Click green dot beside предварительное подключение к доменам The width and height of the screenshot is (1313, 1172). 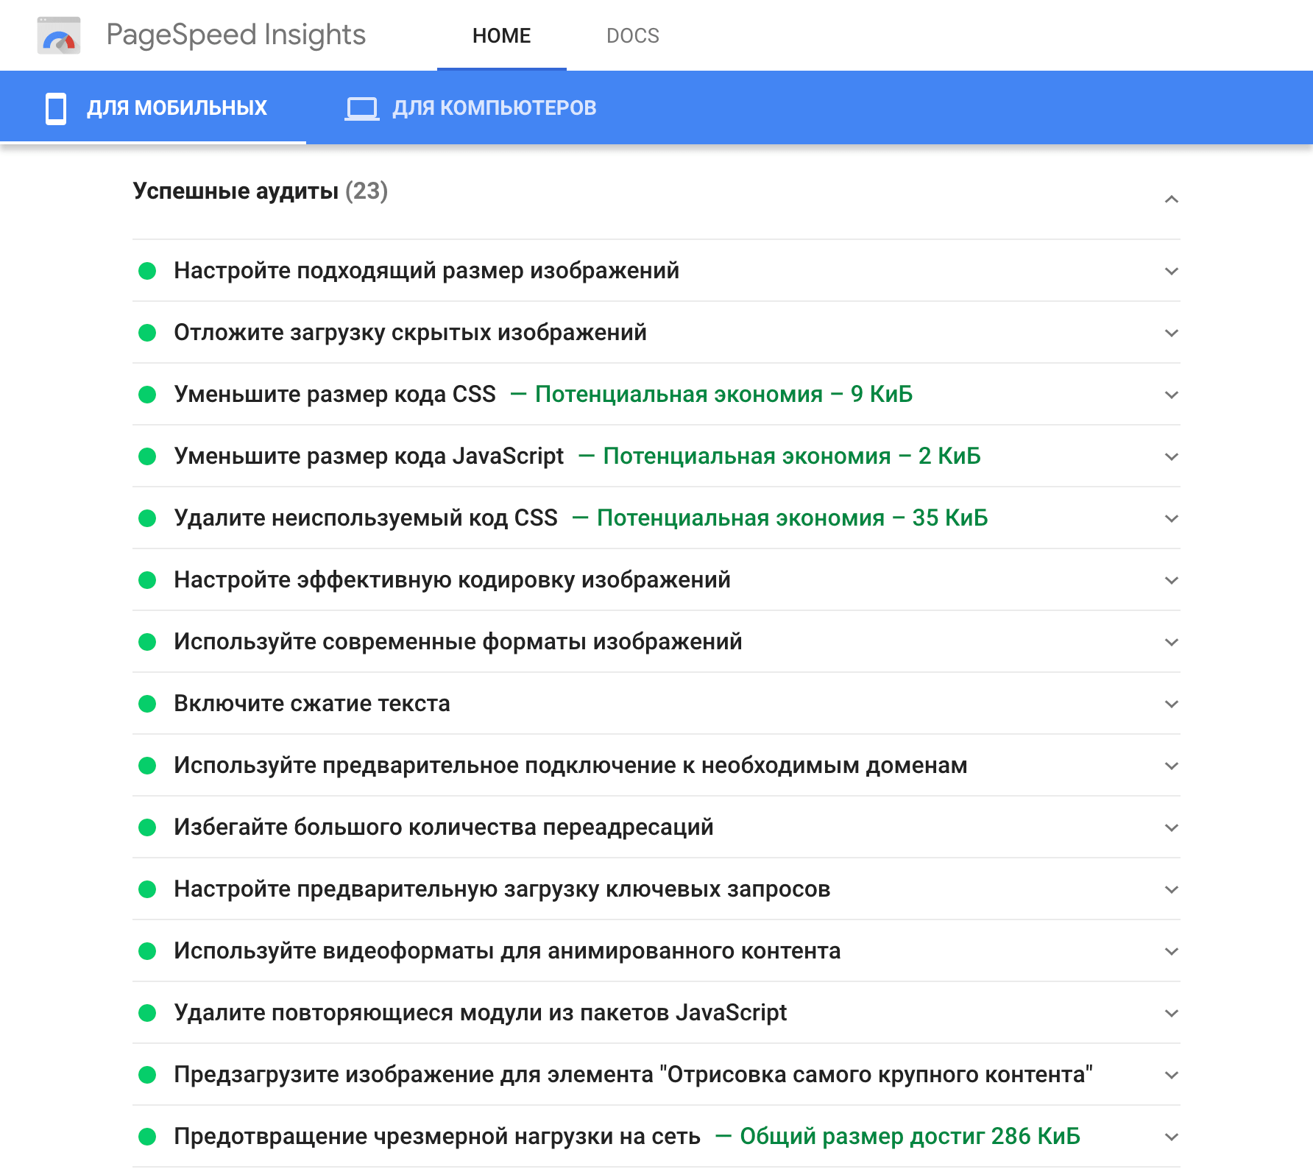147,766
